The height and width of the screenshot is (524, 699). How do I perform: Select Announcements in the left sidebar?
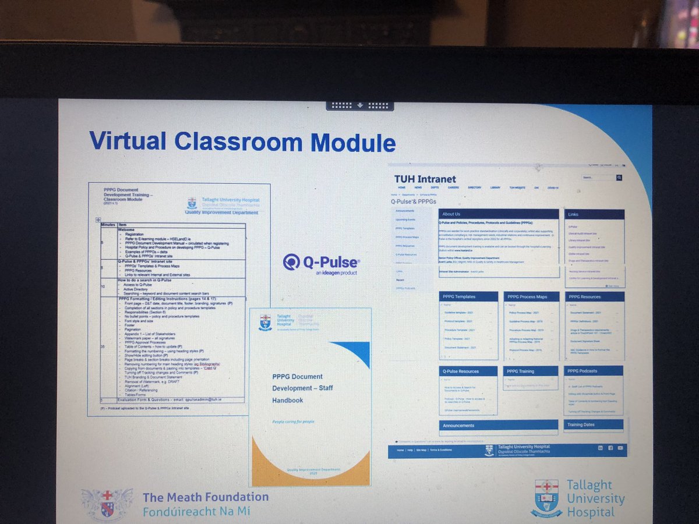click(x=405, y=211)
